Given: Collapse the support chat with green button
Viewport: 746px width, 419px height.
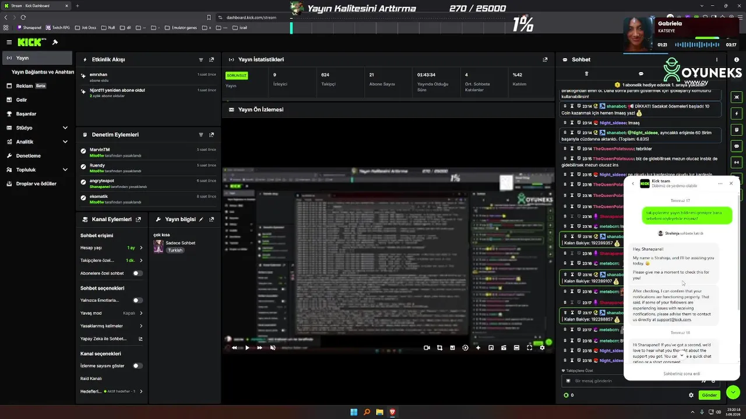Looking at the screenshot, I should 733,392.
